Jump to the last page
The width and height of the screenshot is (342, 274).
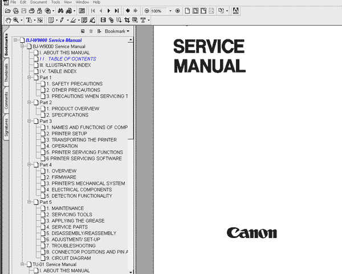tap(117, 11)
